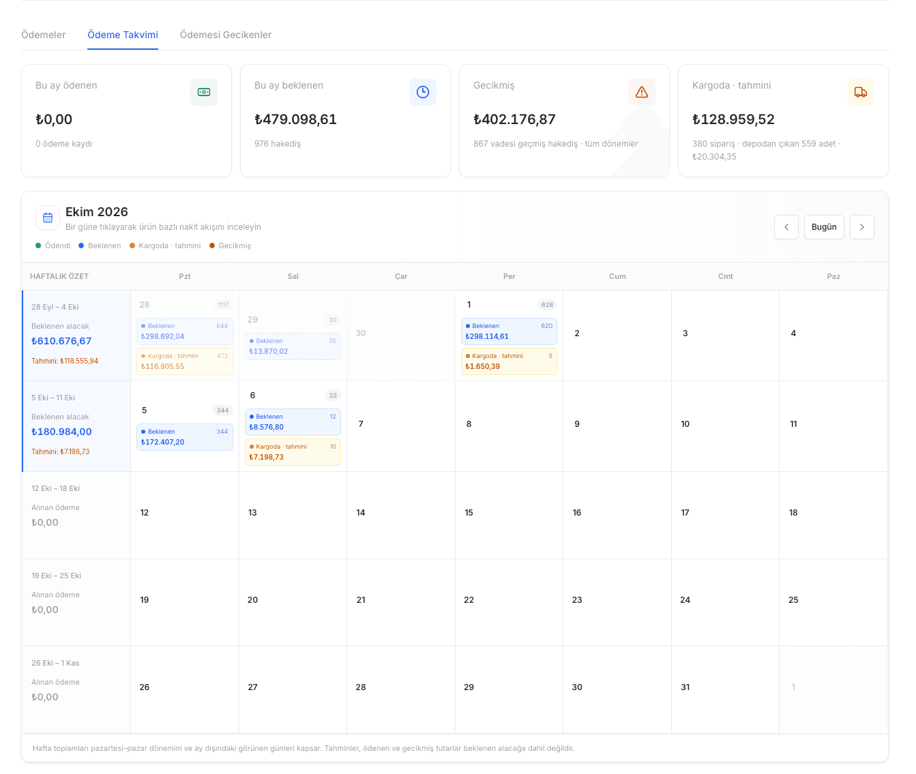Click the ₺479.098,61 expected amount
916x774 pixels.
click(x=295, y=119)
